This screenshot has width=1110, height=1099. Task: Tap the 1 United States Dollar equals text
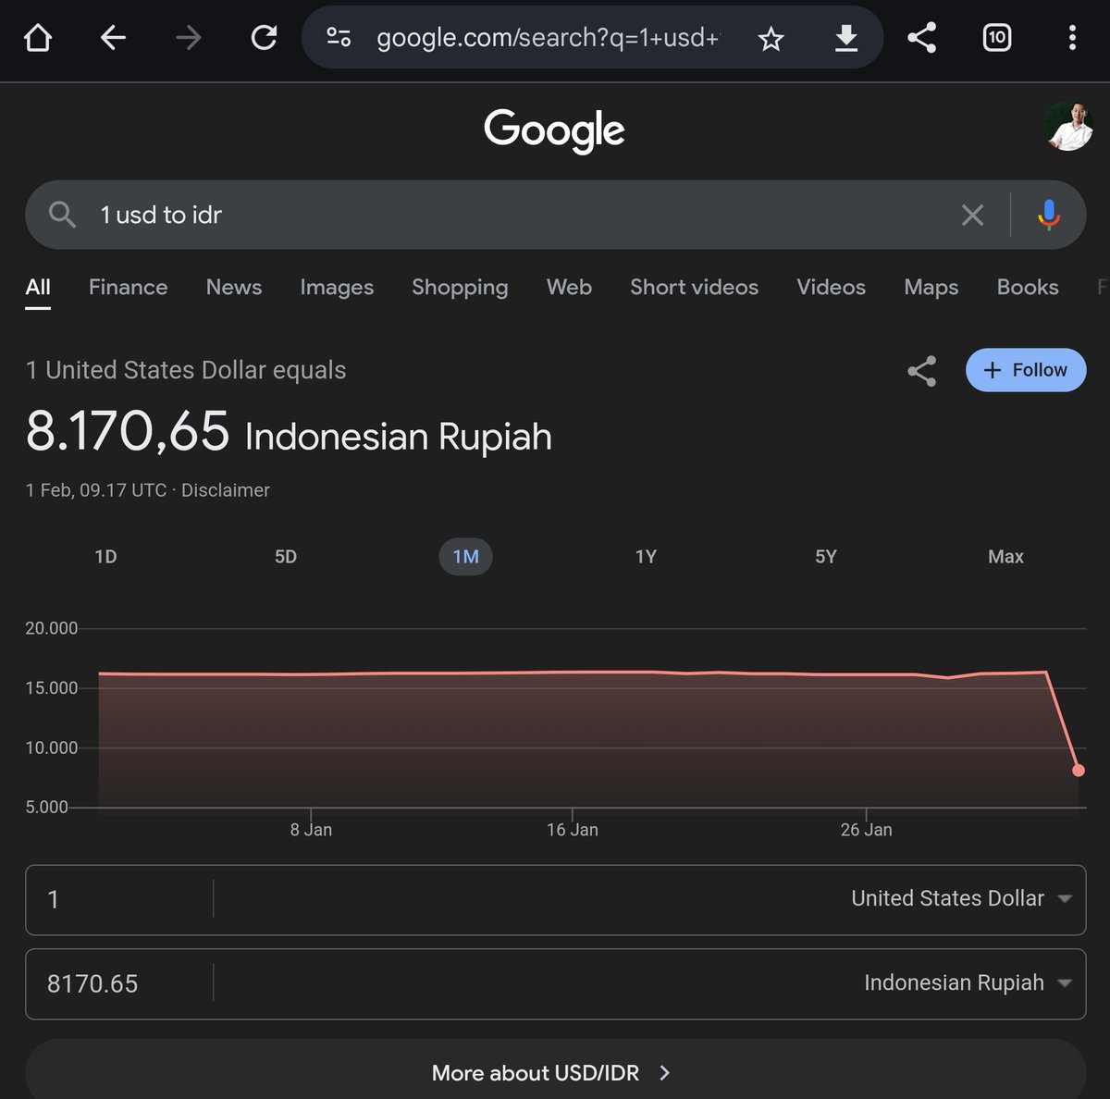click(186, 370)
